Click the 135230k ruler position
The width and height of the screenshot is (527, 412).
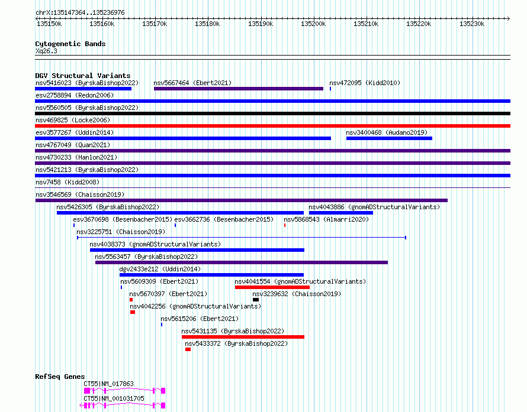(472, 24)
